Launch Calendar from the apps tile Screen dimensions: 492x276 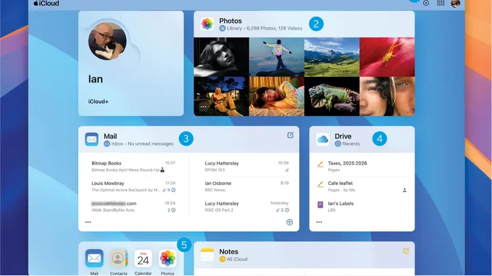(143, 258)
